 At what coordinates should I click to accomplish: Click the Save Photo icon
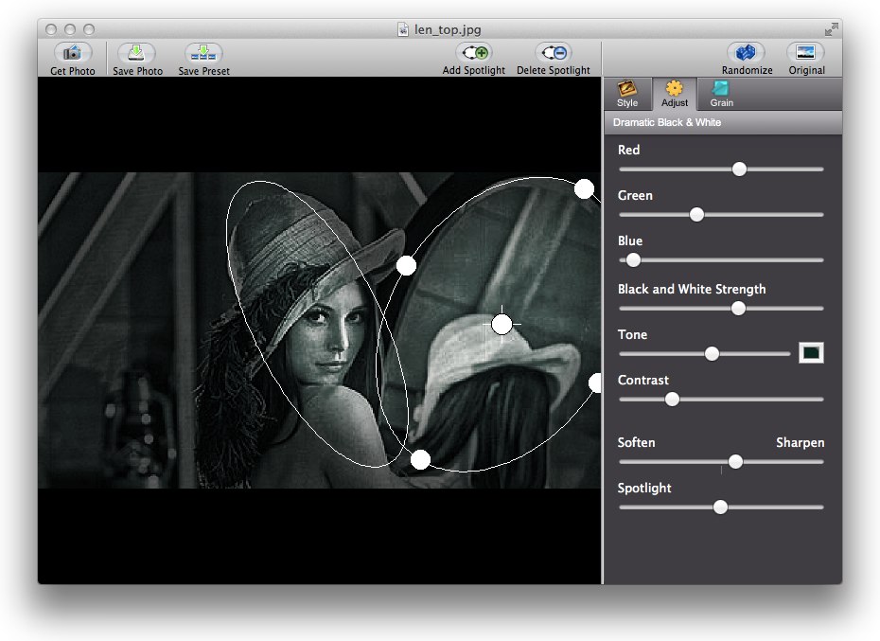click(137, 54)
